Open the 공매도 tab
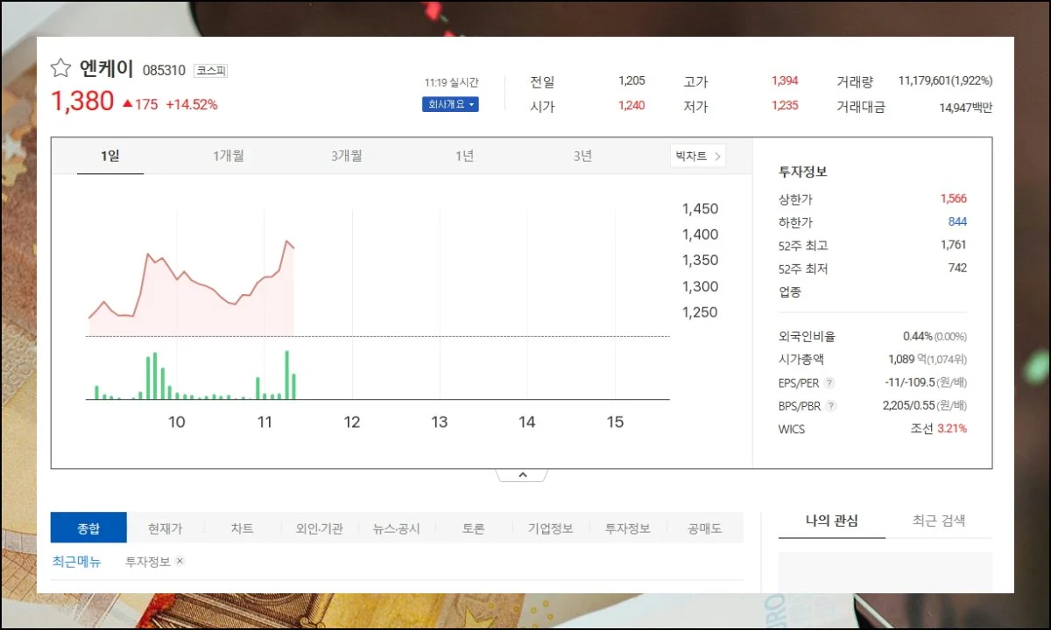Image resolution: width=1051 pixels, height=630 pixels. click(704, 528)
